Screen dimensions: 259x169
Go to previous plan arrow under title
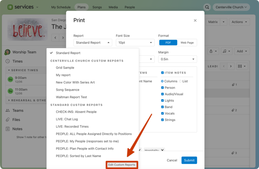click(x=55, y=38)
